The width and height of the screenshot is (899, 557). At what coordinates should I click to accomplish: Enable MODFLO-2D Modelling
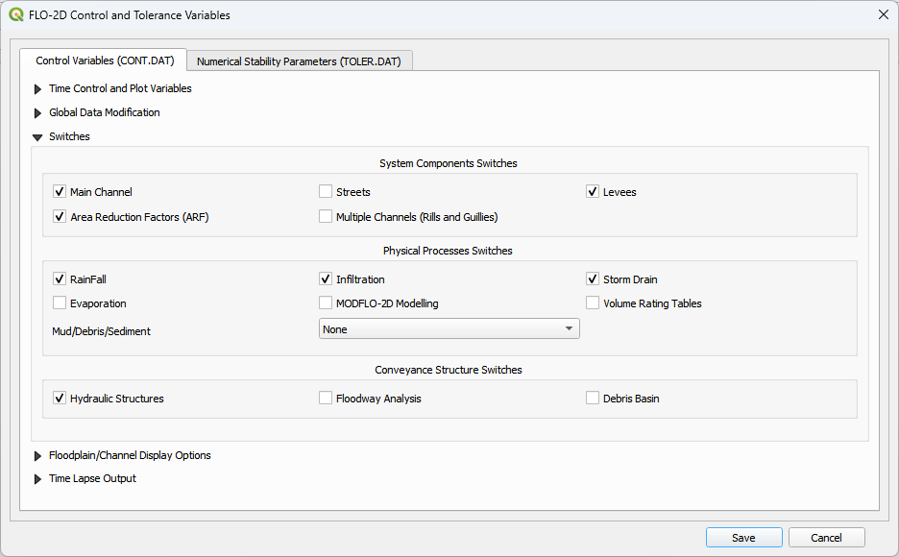(326, 303)
